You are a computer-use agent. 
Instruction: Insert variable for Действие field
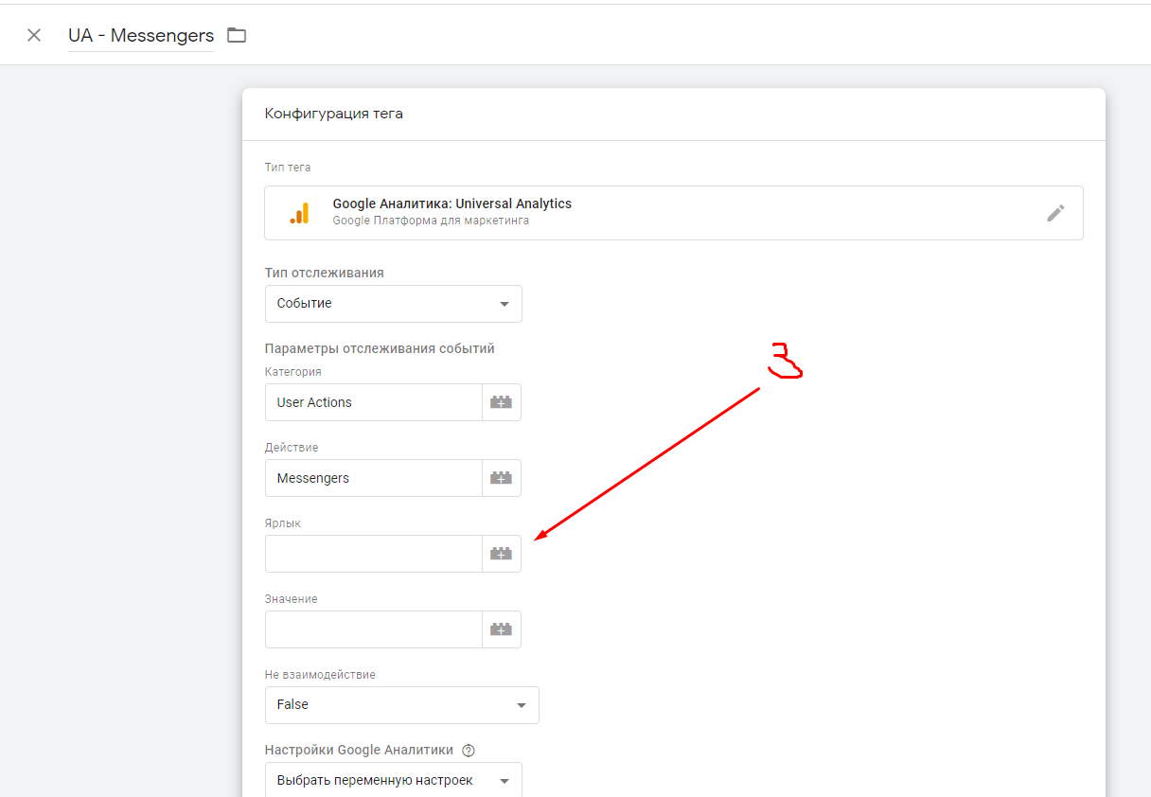coord(501,478)
